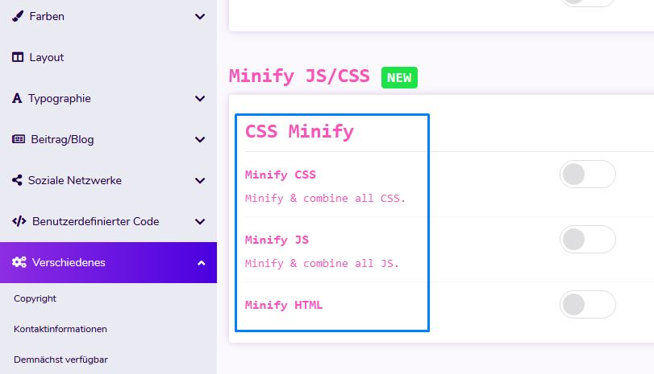Click the Benutzerdefinierter Code brackets icon
654x374 pixels.
[19, 221]
